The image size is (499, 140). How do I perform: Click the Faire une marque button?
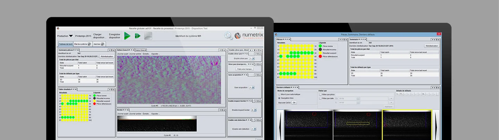pyautogui.click(x=245, y=69)
